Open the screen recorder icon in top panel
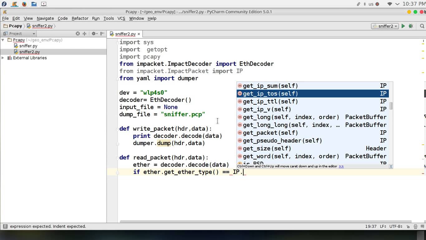The width and height of the screenshot is (426, 240). [44, 4]
